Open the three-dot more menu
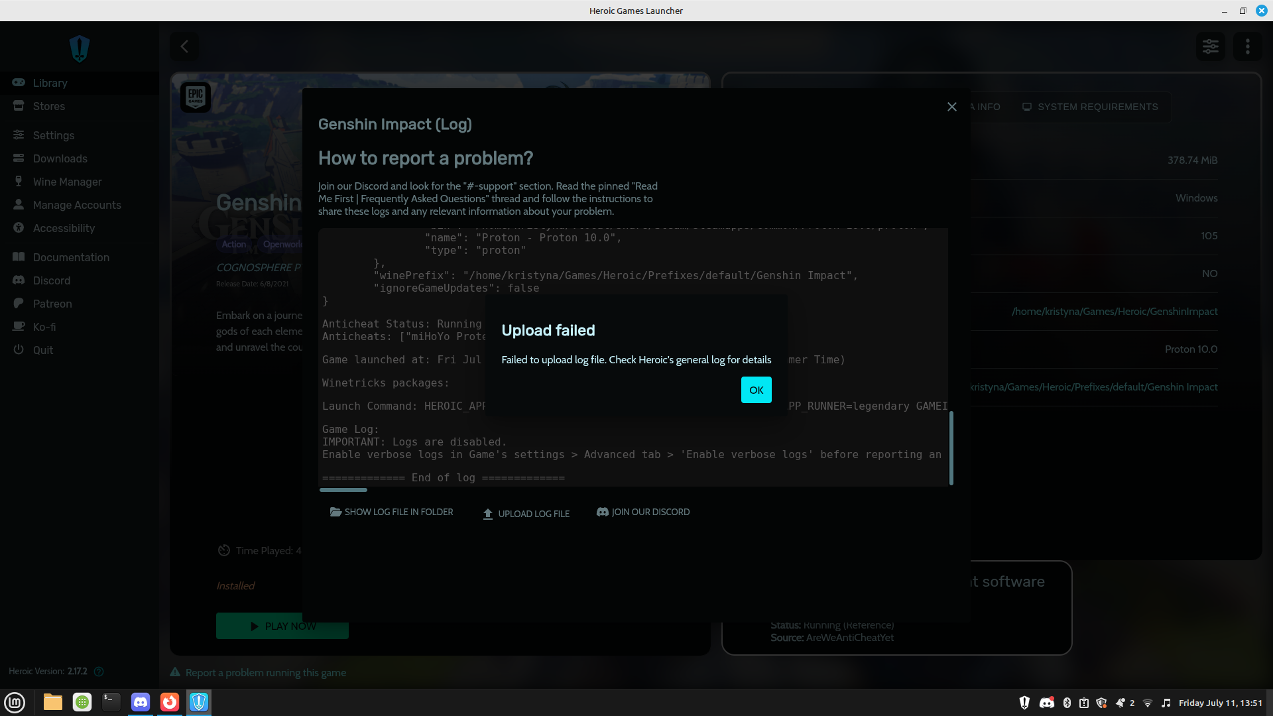 pos(1248,46)
